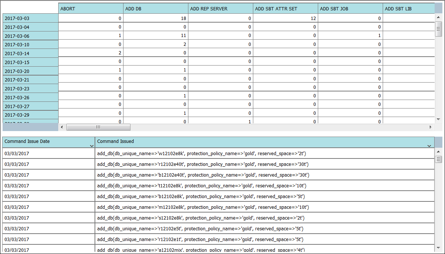This screenshot has height=254, width=445.
Task: Select the 2017-03-15 row header
Action: (30, 62)
